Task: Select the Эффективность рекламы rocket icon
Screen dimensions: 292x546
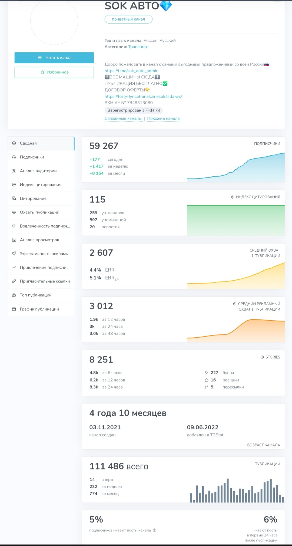Action: [x=14, y=254]
